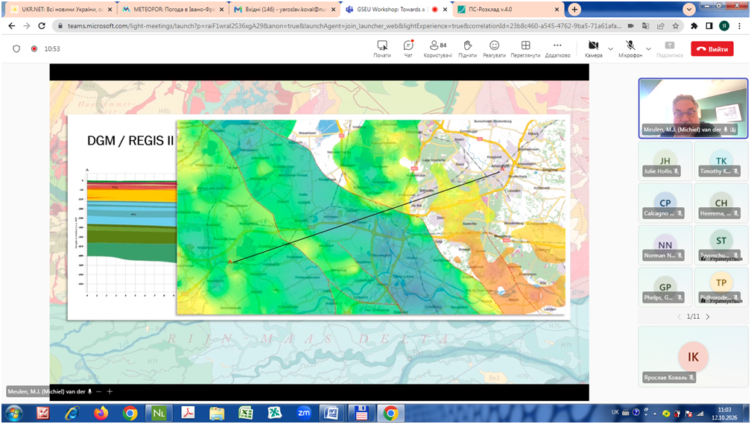751x424 pixels.
Task: Show the participants list with 84 users
Action: [438, 49]
